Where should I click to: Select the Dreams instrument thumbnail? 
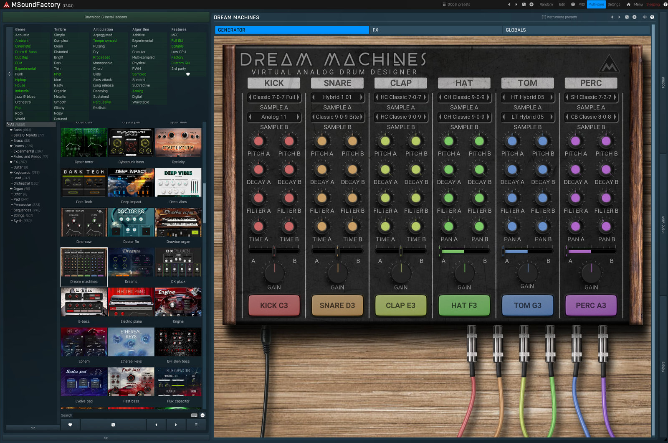tap(131, 266)
